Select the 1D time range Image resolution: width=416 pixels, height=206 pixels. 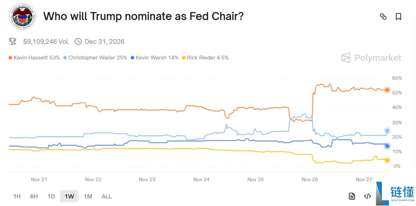pos(51,196)
